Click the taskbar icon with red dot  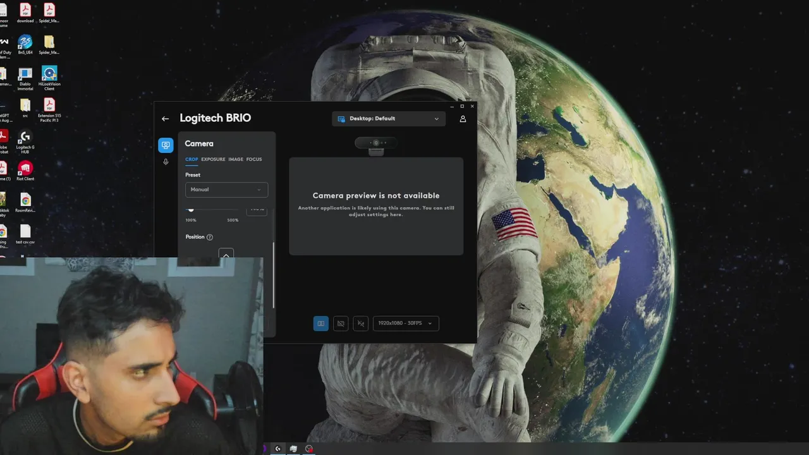point(309,449)
